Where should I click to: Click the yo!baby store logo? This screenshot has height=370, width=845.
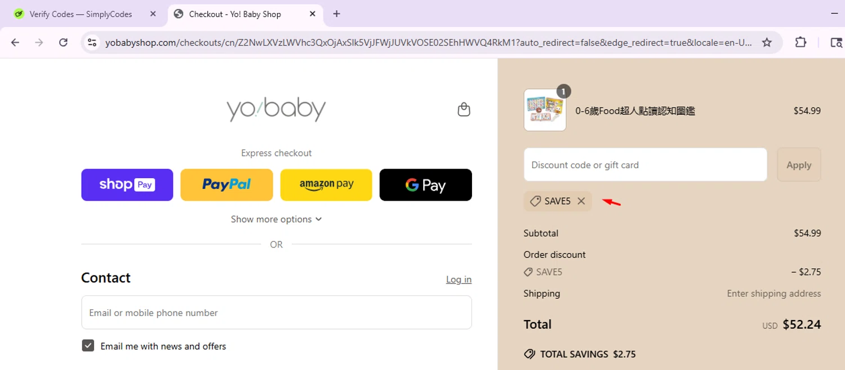276,109
